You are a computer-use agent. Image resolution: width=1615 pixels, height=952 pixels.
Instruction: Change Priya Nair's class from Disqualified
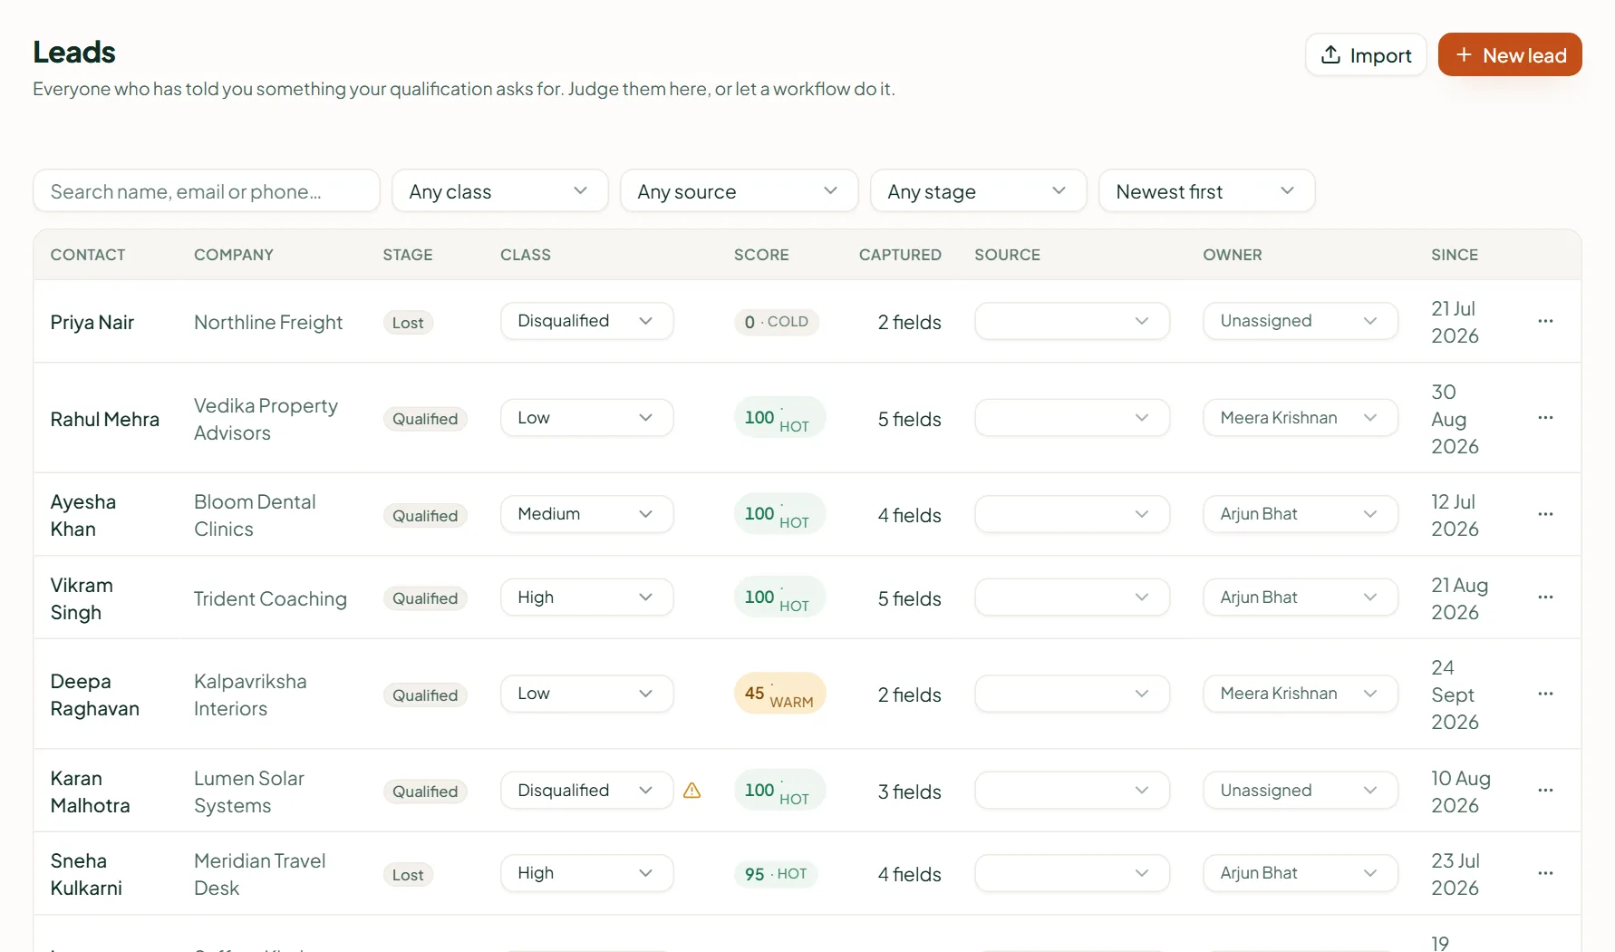[x=586, y=321]
